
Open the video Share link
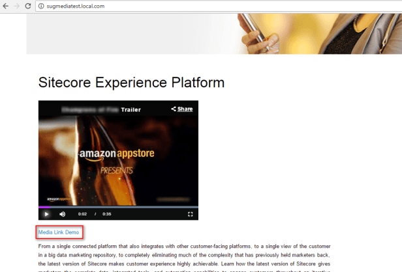click(182, 109)
